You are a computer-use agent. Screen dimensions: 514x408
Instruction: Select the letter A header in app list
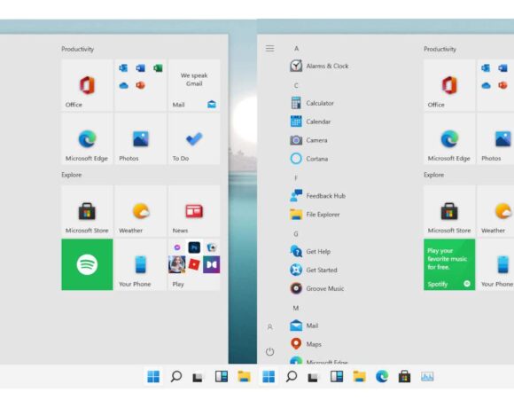[x=296, y=49]
